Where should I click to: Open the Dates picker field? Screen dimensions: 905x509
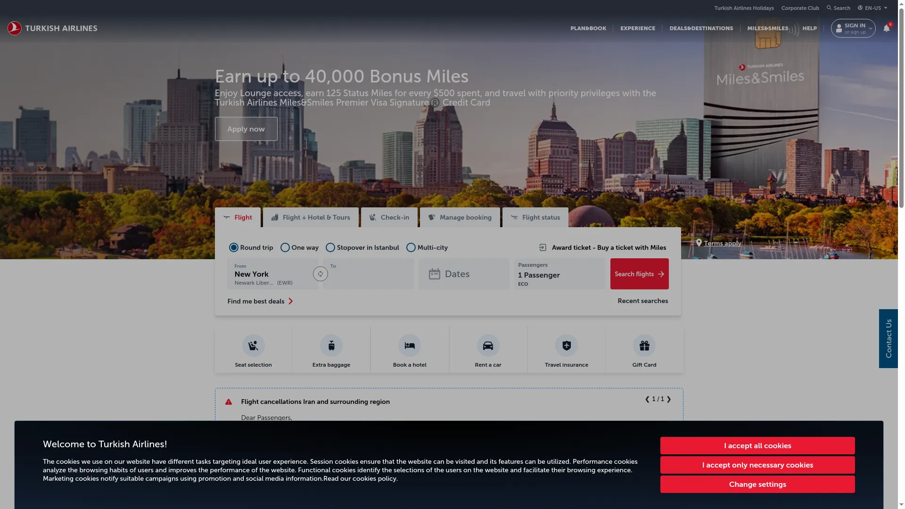[464, 274]
